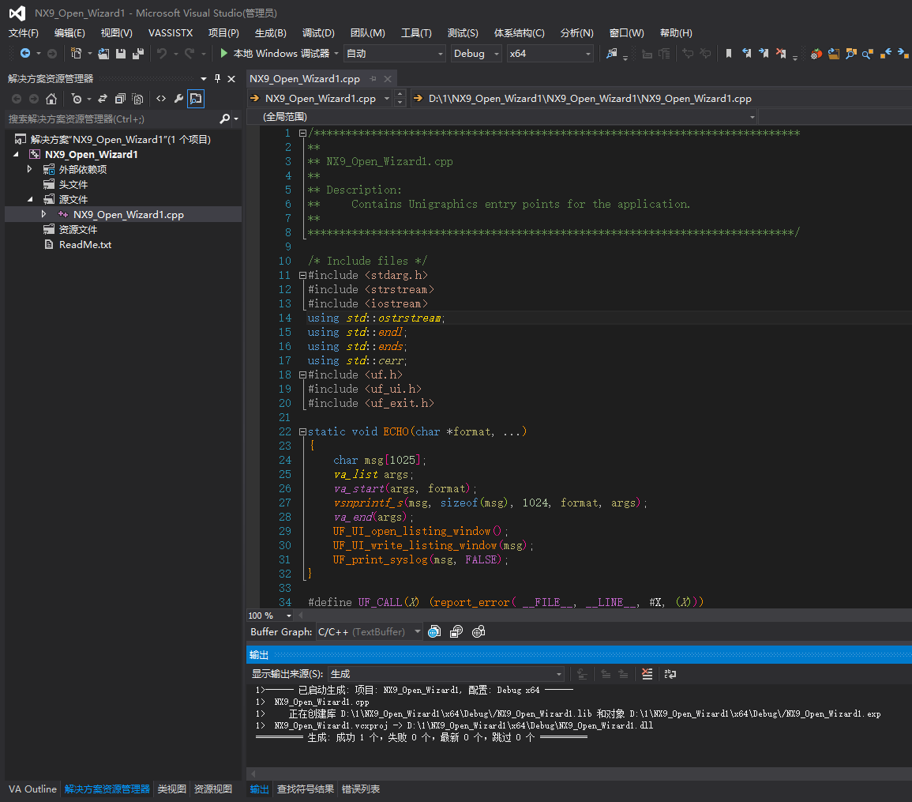The width and height of the screenshot is (912, 802).
Task: Click the Home icon in Solution Explorer
Action: 51,99
